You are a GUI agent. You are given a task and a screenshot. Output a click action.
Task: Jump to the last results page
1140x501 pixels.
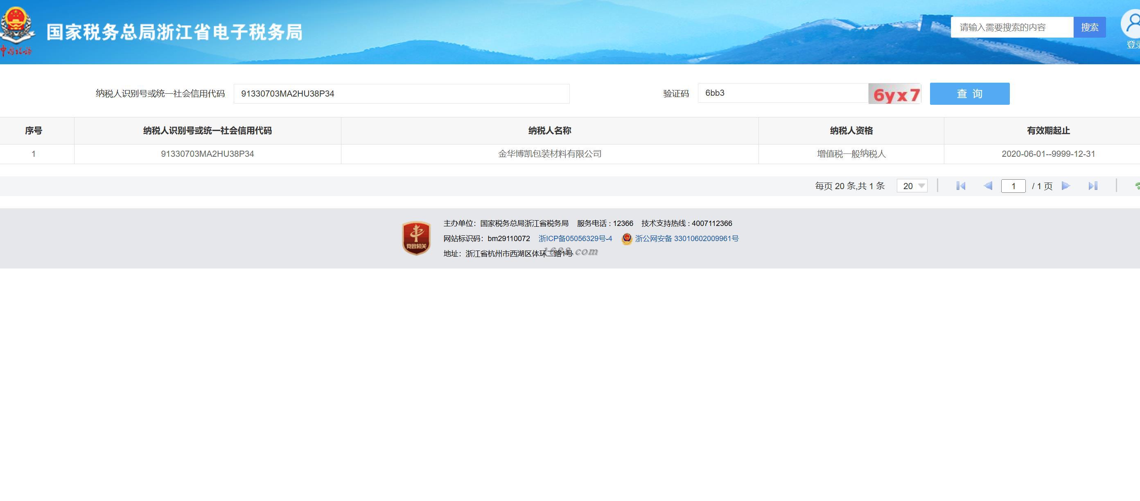[x=1093, y=186]
